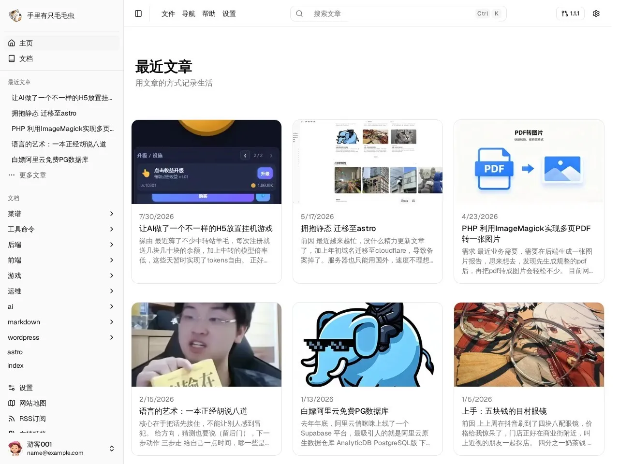Expand the markdown docs category
Viewport: 619px width, 464px height.
(x=61, y=322)
